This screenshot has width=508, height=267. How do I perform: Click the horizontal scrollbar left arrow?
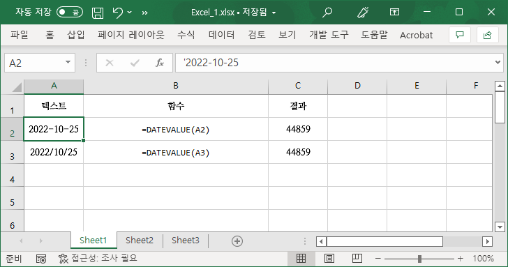pos(321,241)
